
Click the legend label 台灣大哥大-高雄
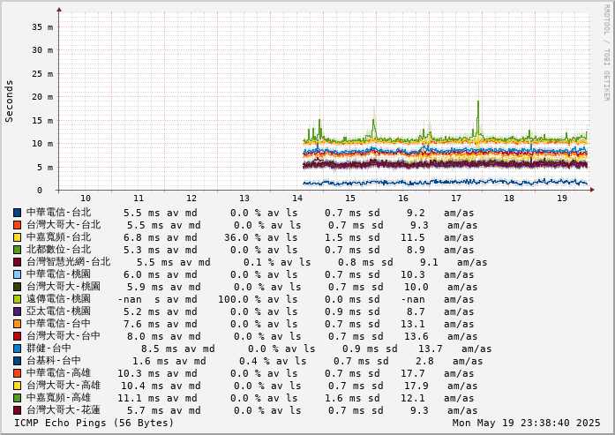[64, 386]
